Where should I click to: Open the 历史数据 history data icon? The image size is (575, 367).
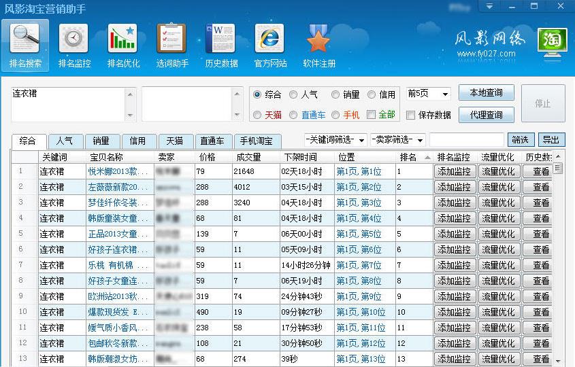point(220,45)
